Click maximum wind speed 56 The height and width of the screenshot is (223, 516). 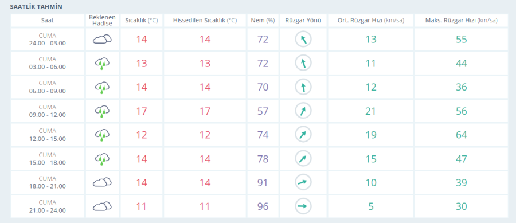click(x=462, y=111)
